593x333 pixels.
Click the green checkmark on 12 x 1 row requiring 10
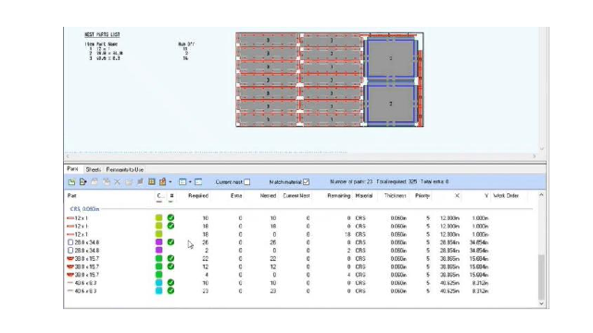coord(170,218)
